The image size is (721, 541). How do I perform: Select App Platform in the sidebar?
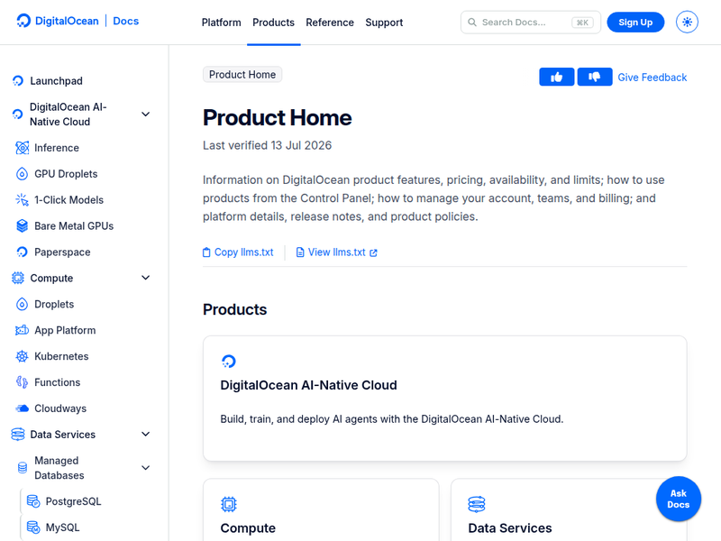point(65,330)
